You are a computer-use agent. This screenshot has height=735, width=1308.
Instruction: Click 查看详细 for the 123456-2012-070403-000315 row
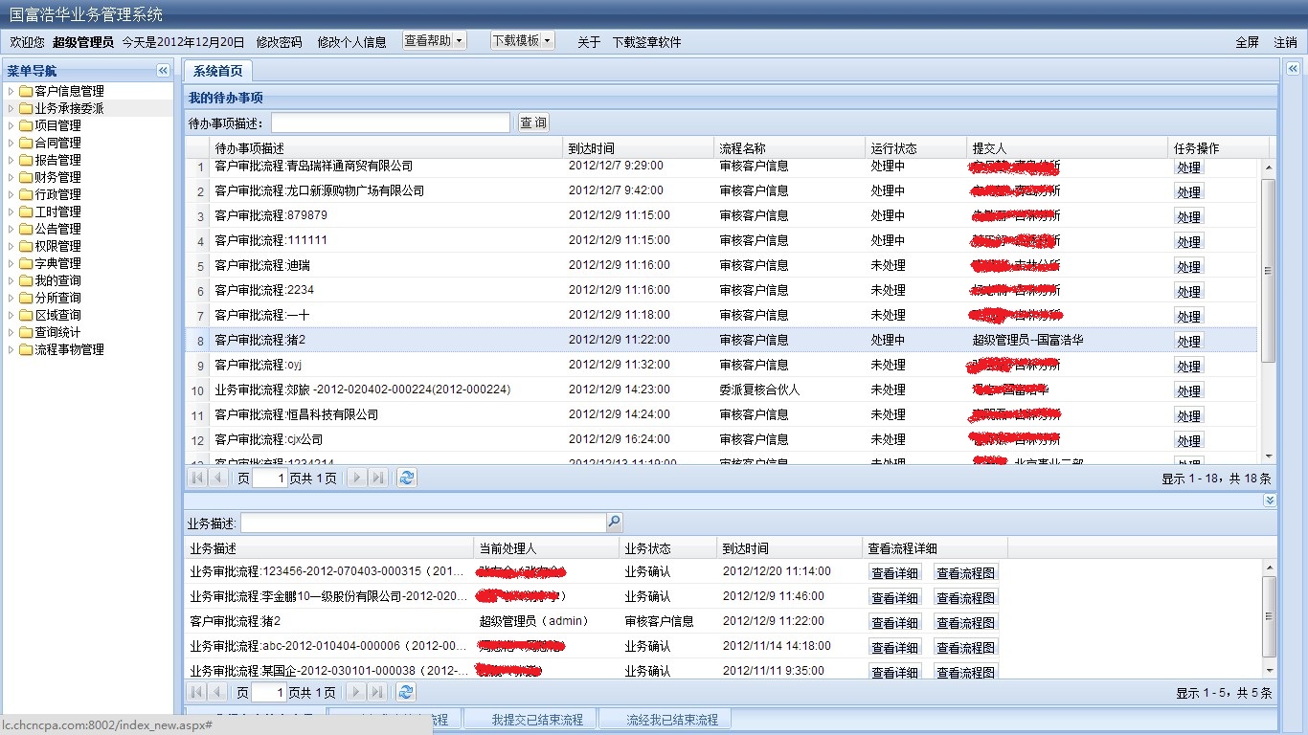pyautogui.click(x=894, y=573)
